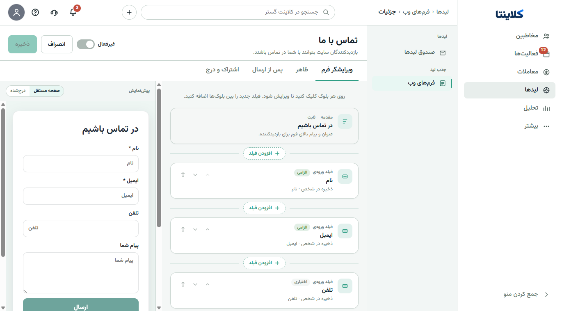This screenshot has height=311, width=562.
Task: Delete the نام field block
Action: (x=183, y=175)
